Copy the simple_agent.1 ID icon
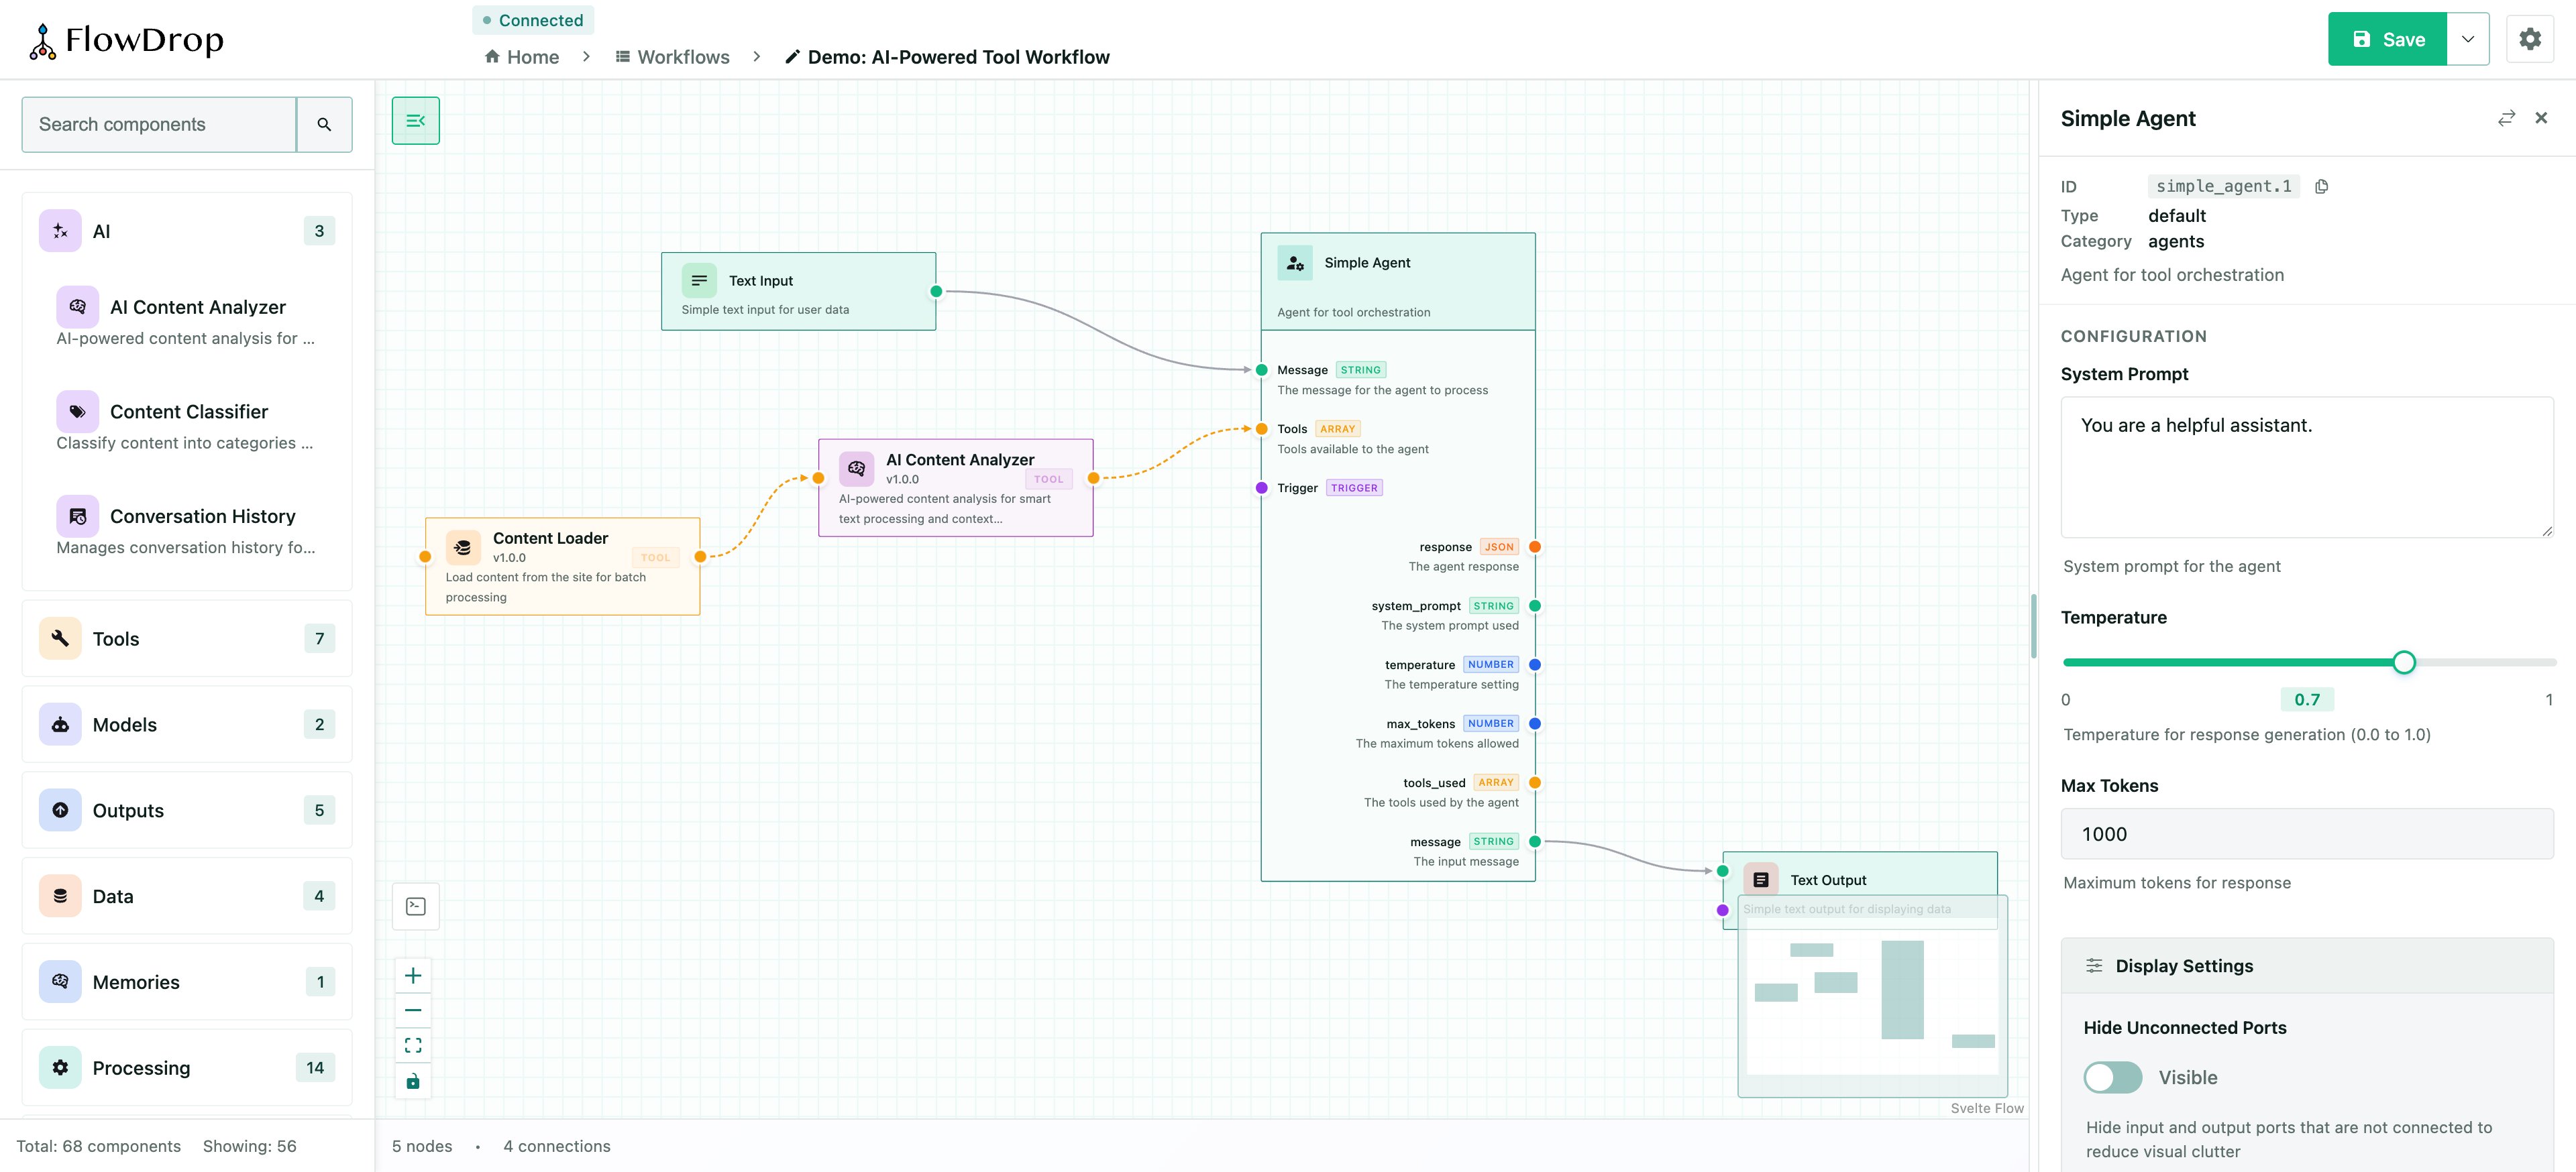This screenshot has width=2576, height=1172. click(2321, 186)
